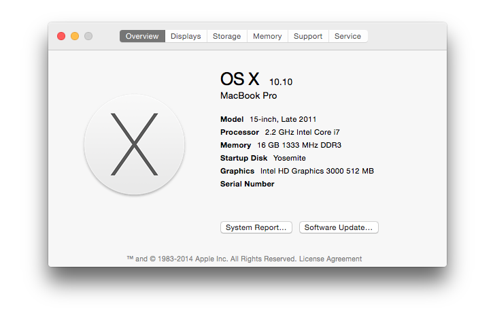Viewport: 493px width, 309px height.
Task: Click the grayed-out zoom window button
Action: (88, 36)
